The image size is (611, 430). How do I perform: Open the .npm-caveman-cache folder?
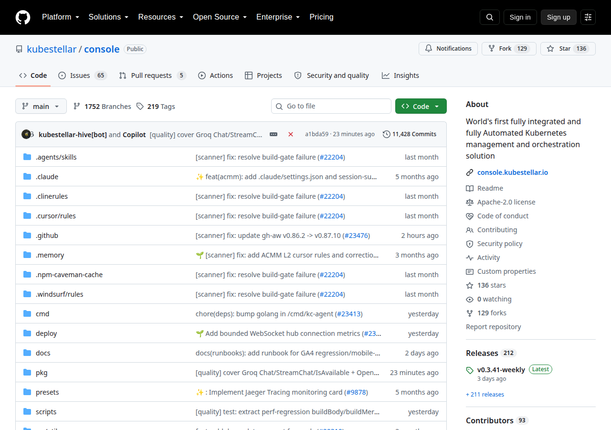point(69,275)
